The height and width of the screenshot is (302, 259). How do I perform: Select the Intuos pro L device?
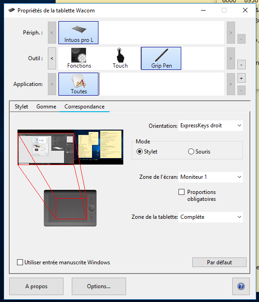pyautogui.click(x=78, y=33)
